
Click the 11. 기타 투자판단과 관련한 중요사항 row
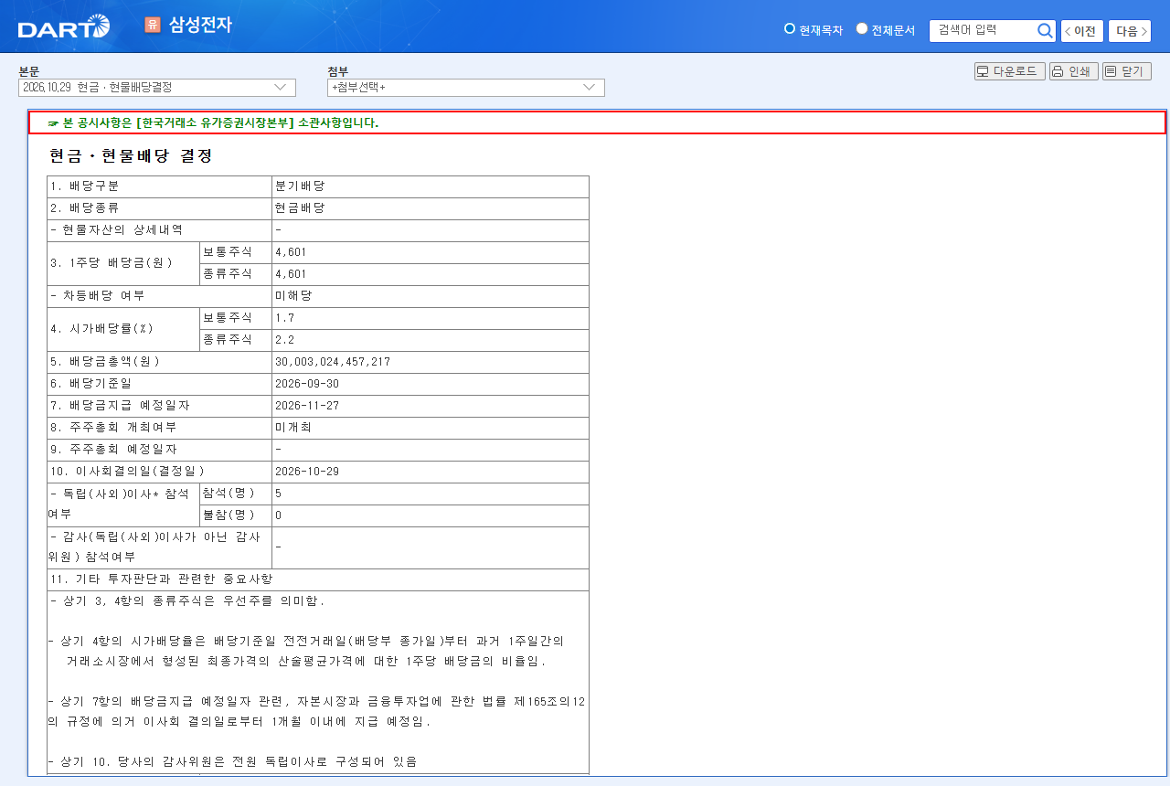click(x=318, y=580)
